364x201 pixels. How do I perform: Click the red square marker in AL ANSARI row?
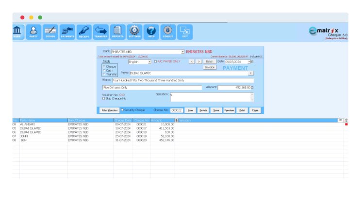347,124
